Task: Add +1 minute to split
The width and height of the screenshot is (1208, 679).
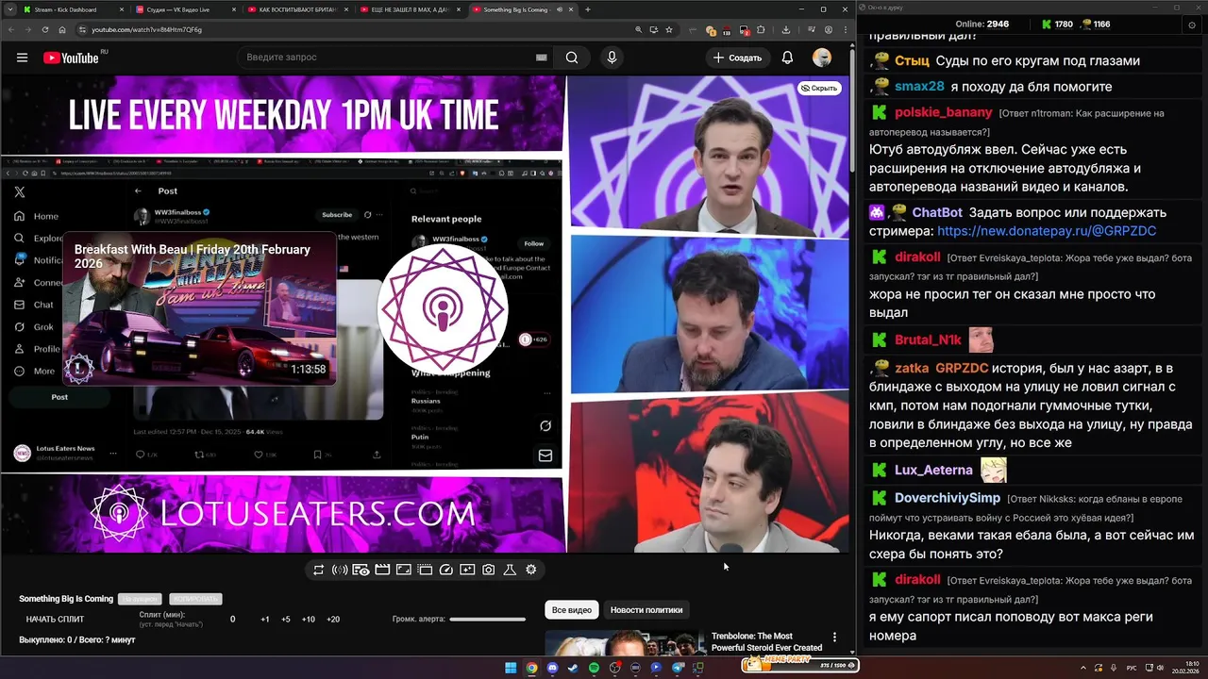Action: pyautogui.click(x=265, y=620)
